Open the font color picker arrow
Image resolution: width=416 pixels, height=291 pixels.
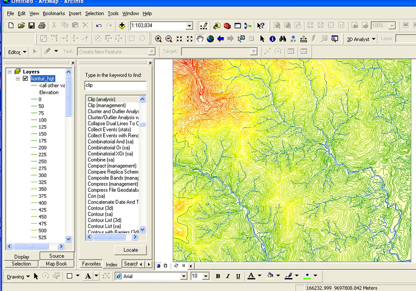[259, 276]
